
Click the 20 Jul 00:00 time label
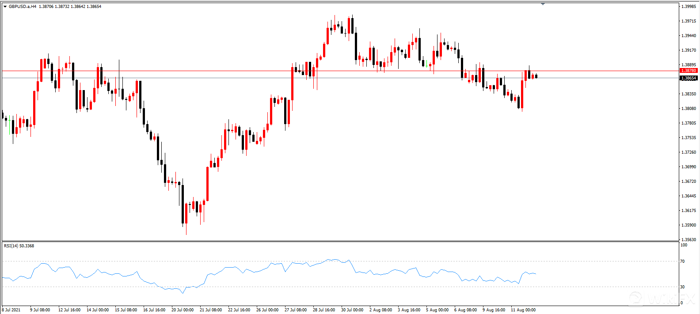pyautogui.click(x=183, y=310)
